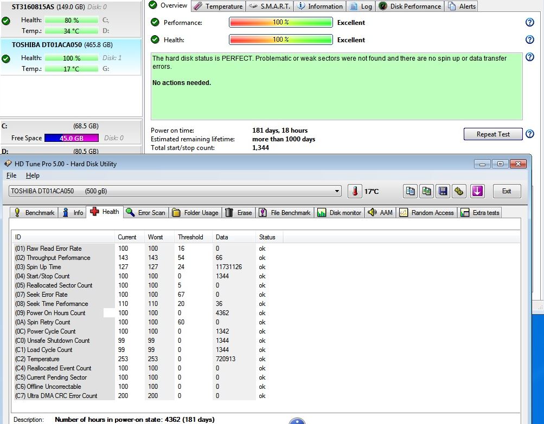This screenshot has width=544, height=424.
Task: Click help icon beside Repeat Test button
Action: click(529, 134)
